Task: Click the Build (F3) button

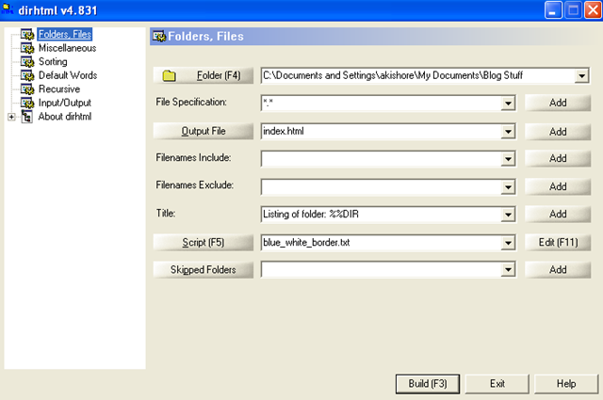Action: tap(428, 384)
